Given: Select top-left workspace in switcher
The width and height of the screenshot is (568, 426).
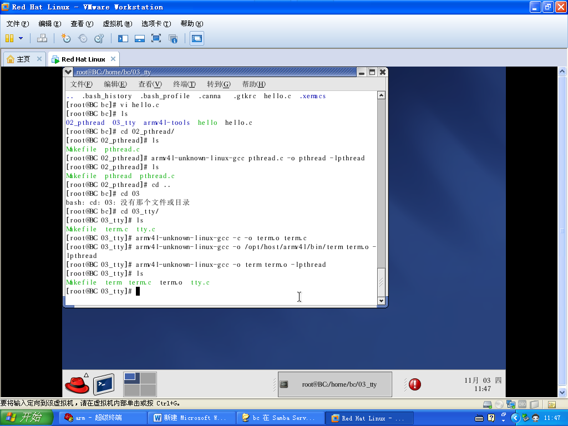Looking at the screenshot, I should coord(132,378).
